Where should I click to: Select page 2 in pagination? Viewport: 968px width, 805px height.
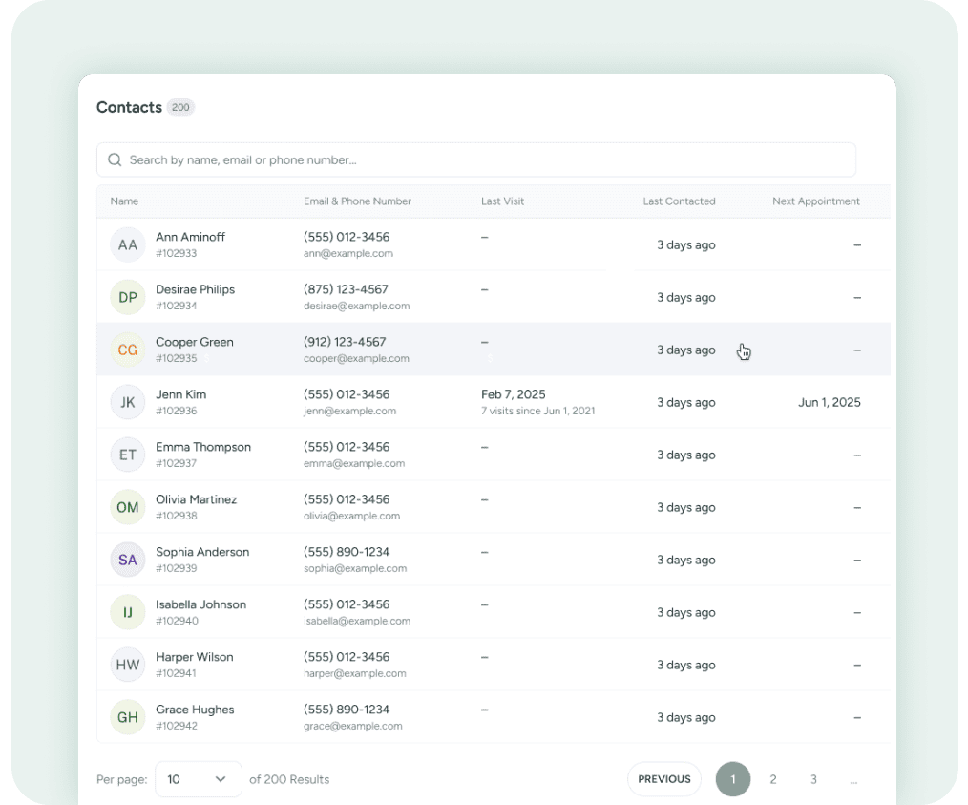[x=773, y=779]
